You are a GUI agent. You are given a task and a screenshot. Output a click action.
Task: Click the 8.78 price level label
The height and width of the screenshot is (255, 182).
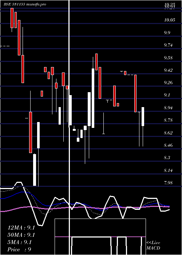coord(168,120)
